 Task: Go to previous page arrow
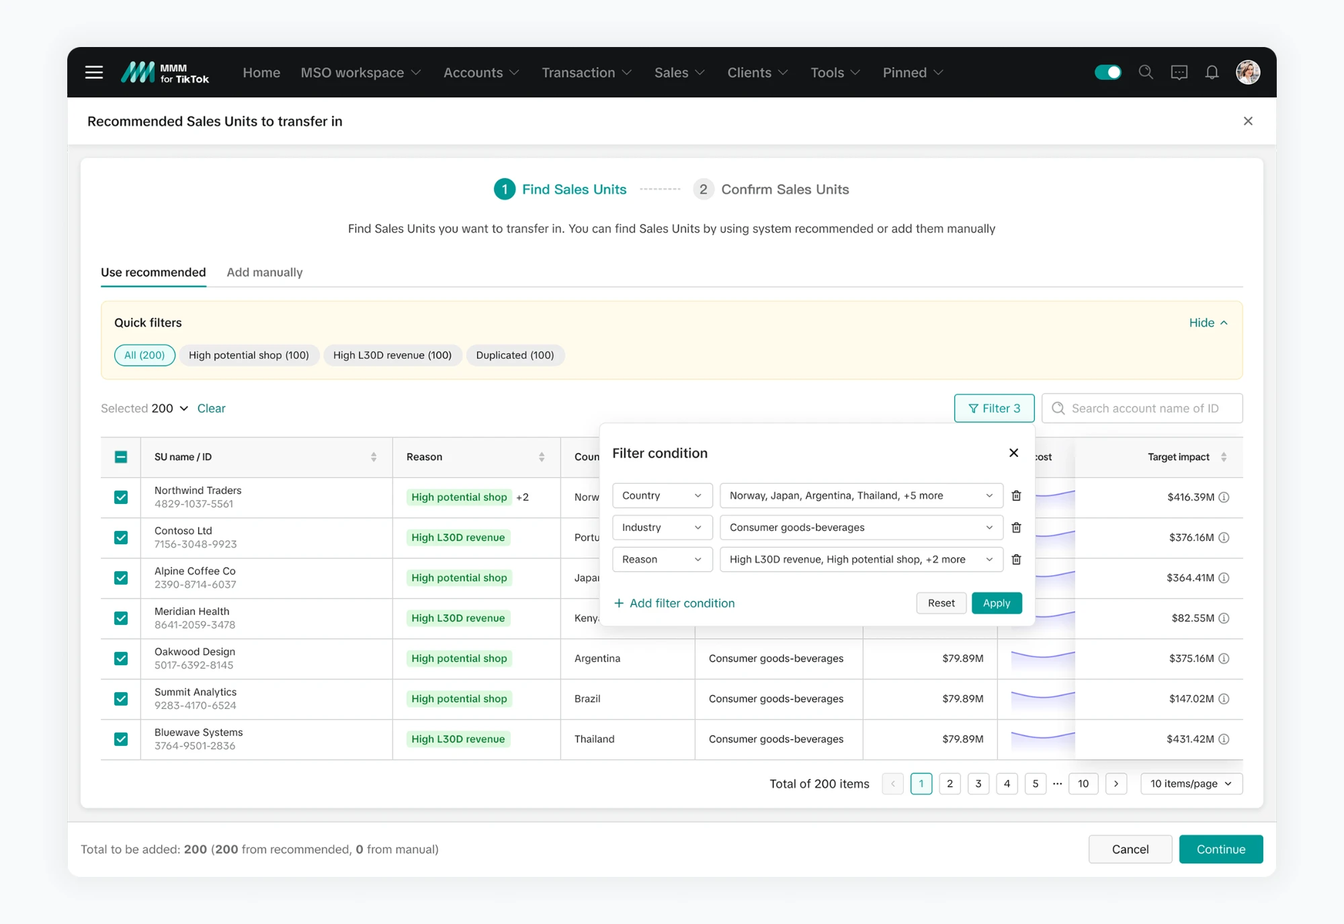tap(892, 784)
